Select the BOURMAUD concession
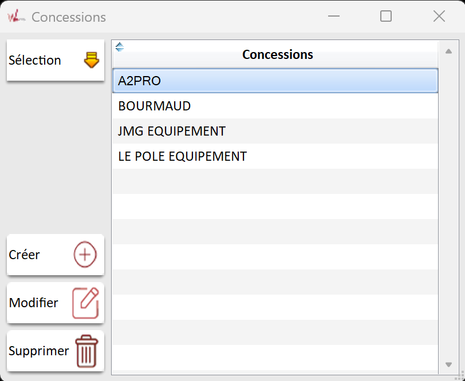Screen dimensions: 465x381 (x=275, y=106)
